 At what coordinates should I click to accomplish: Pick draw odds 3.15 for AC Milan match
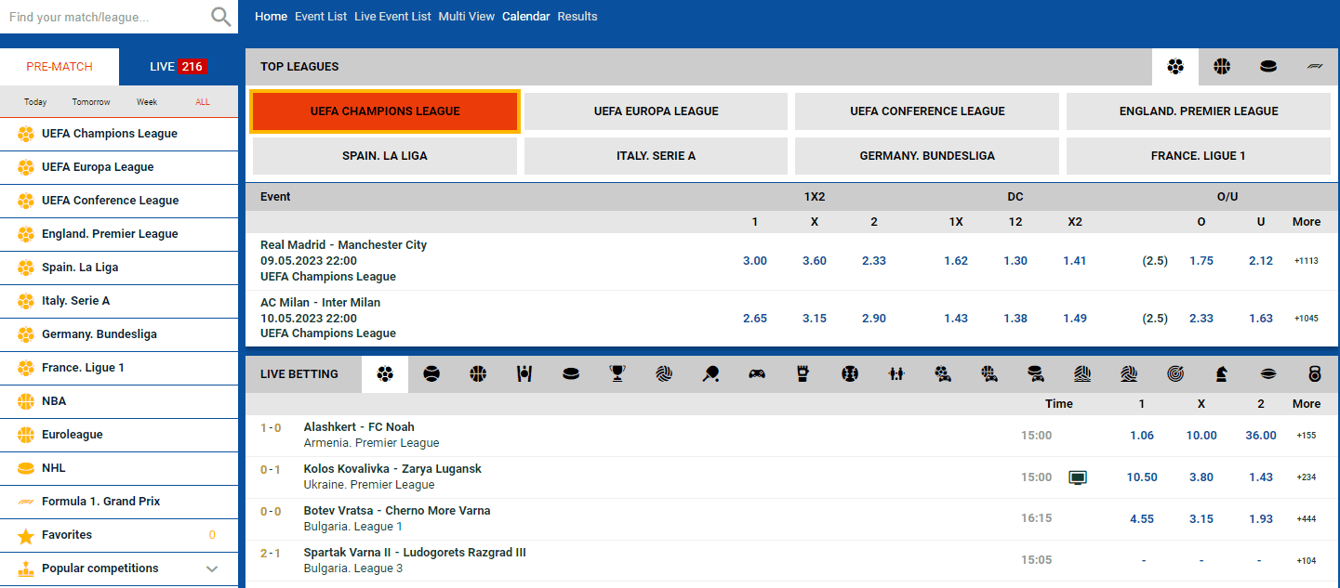[815, 319]
